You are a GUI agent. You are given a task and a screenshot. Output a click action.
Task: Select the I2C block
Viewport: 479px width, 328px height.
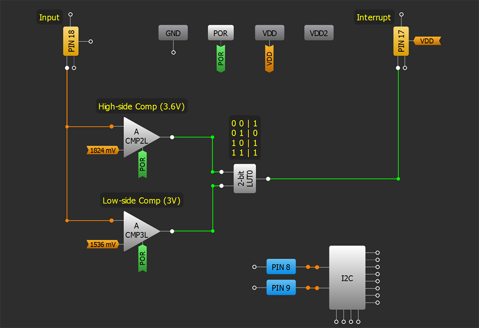pos(347,278)
